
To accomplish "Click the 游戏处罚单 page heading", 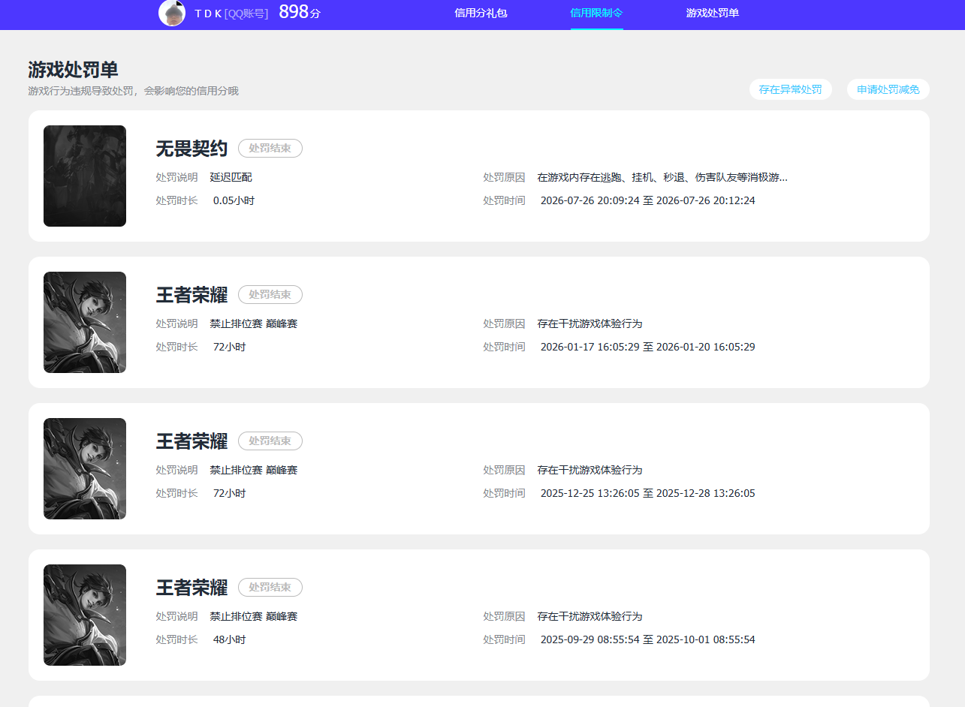I will point(73,70).
